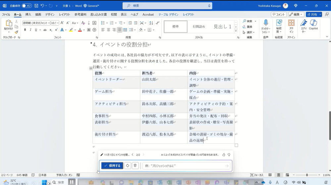
Task: Open the Borders dropdown arrow
Action: [154, 30]
